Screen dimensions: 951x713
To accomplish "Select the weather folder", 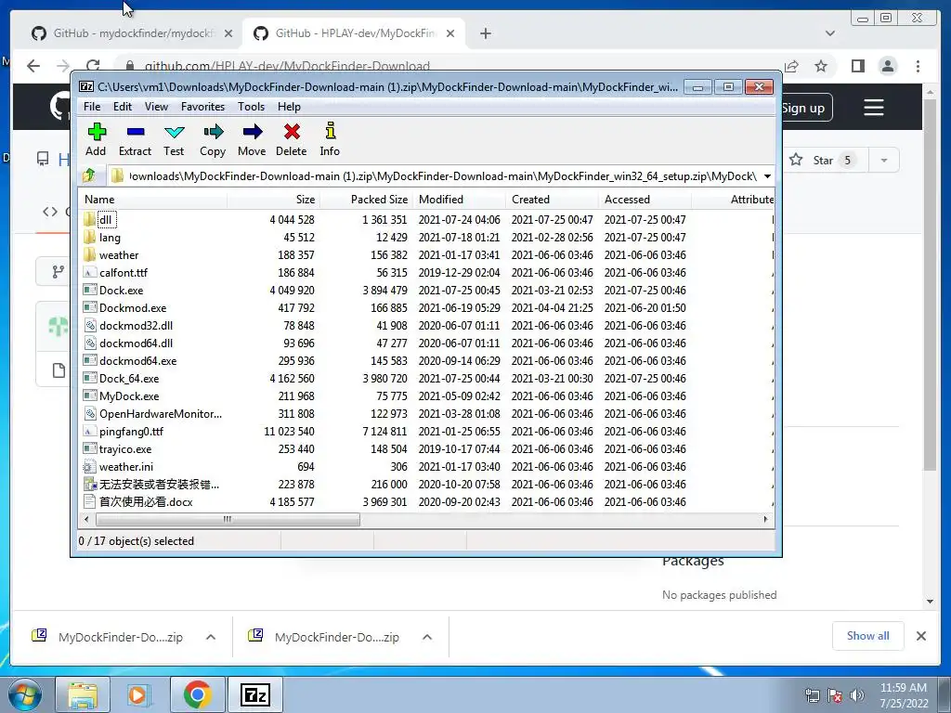I will point(118,255).
